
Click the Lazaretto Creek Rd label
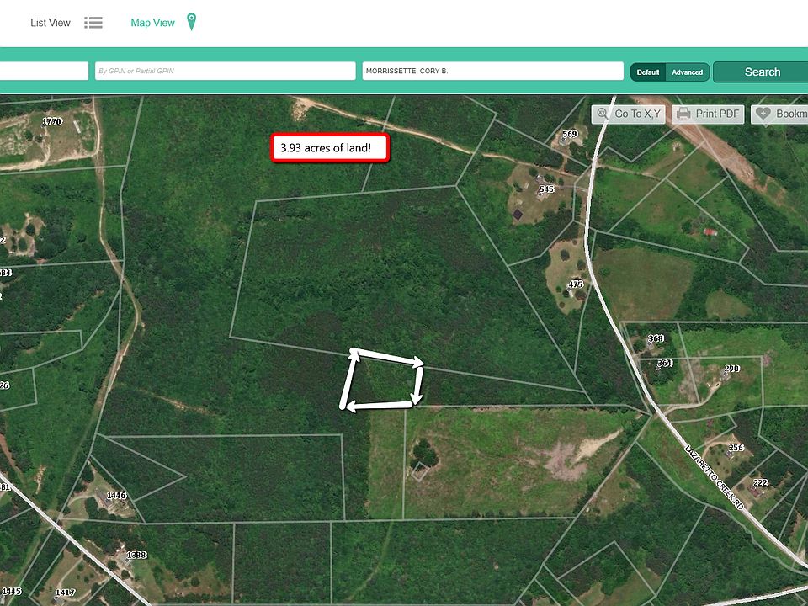click(715, 477)
